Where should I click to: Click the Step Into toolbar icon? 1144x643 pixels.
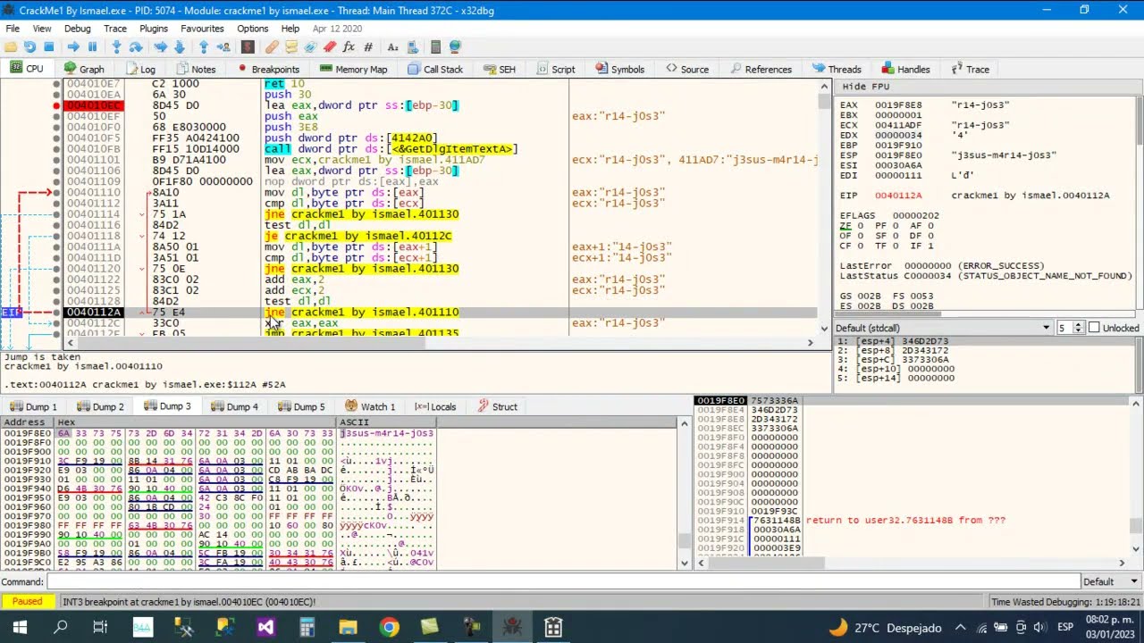(x=117, y=46)
